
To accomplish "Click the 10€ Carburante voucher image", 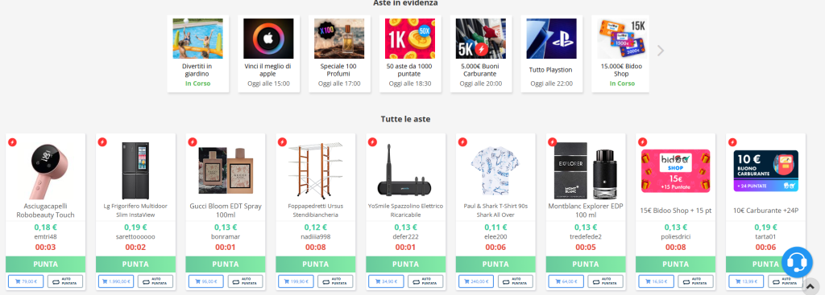I will pyautogui.click(x=765, y=171).
